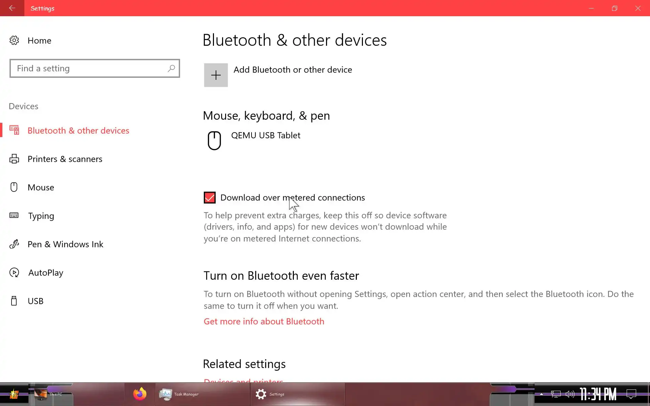Screen dimensions: 650x406
Task: Click the network tray icon
Action: 556,394
